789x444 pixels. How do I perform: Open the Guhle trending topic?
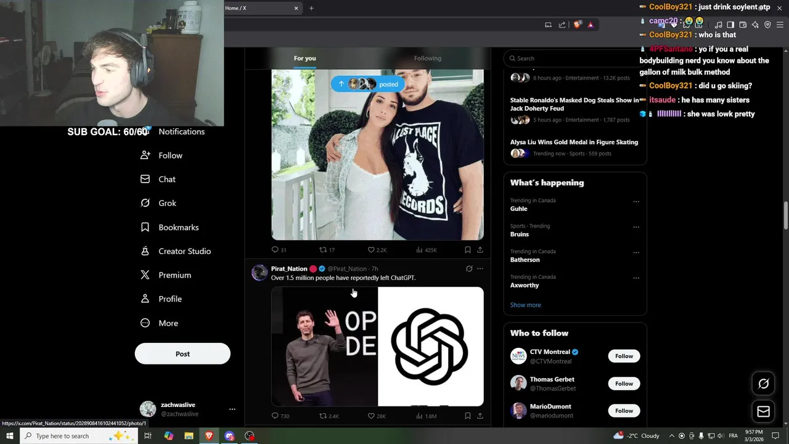(518, 208)
